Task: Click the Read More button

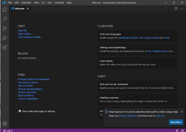Action: [x=176, y=122]
